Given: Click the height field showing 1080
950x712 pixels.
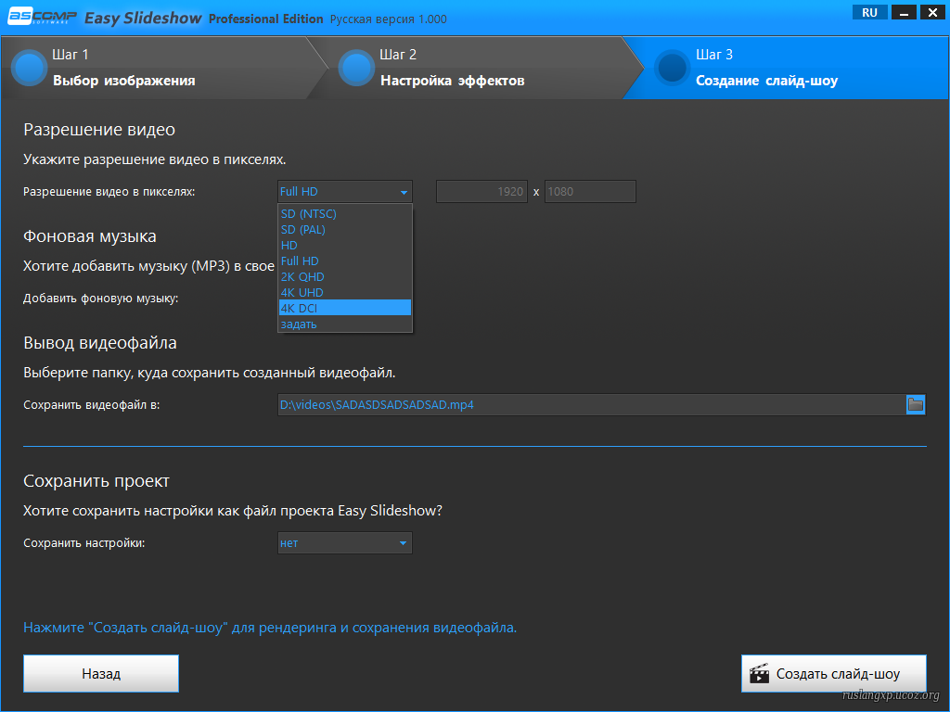Looking at the screenshot, I should (590, 191).
